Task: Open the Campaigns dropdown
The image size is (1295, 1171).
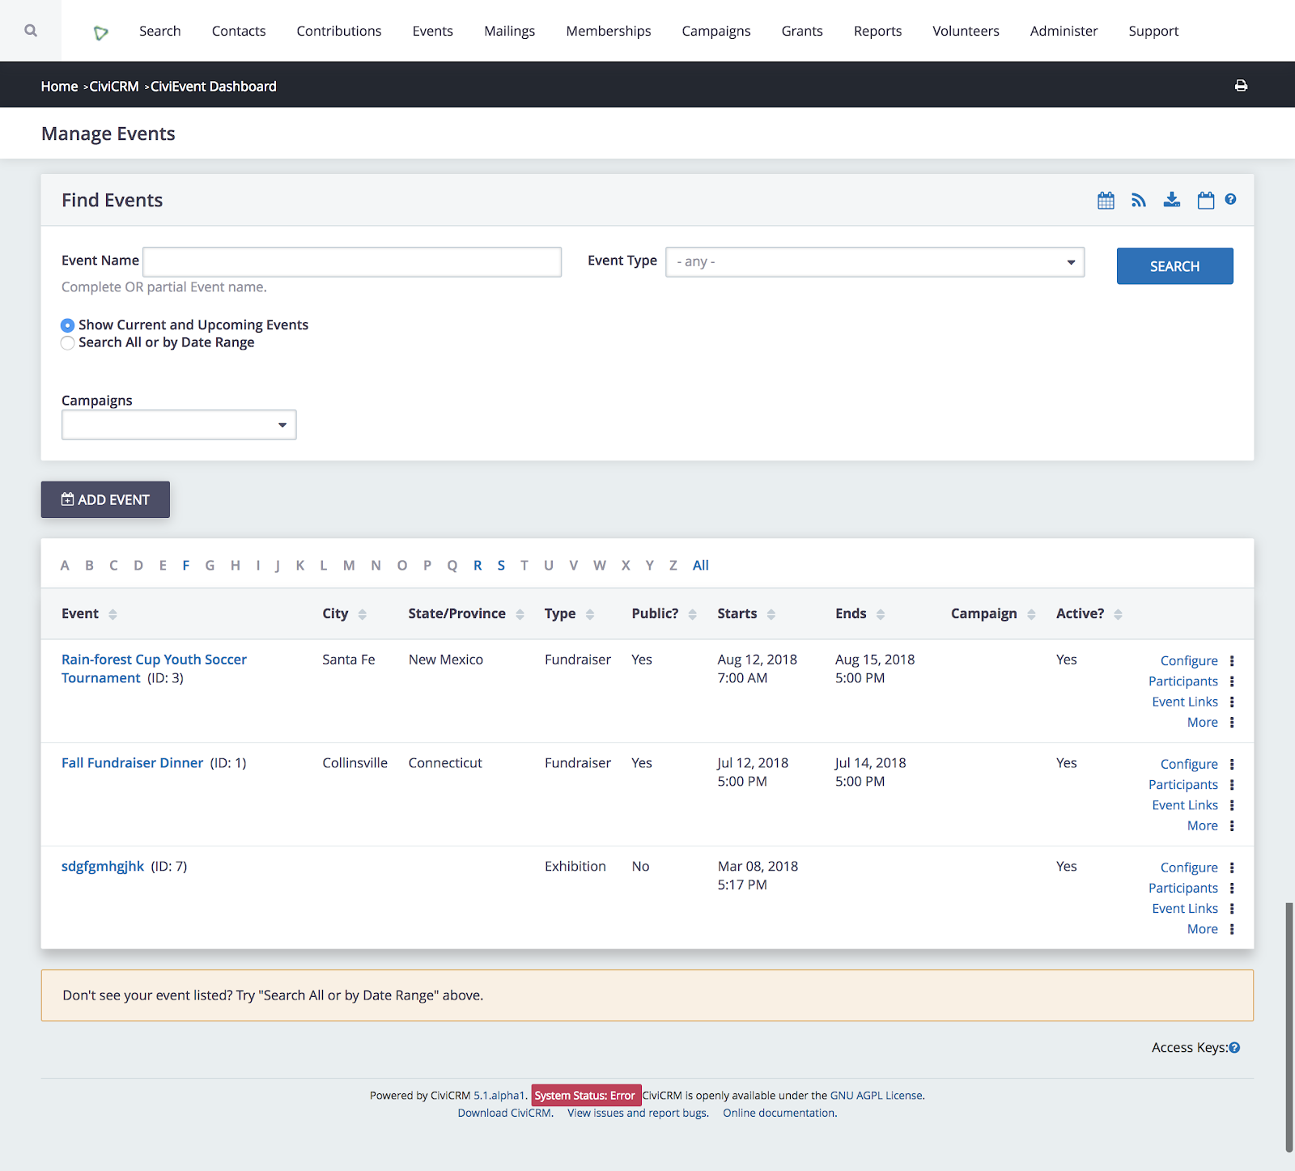Action: point(179,425)
